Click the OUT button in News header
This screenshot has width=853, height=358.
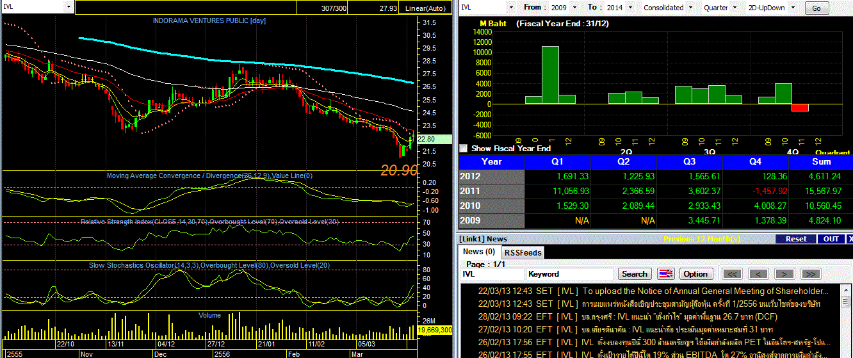click(831, 239)
